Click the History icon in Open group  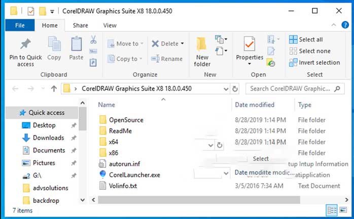pyautogui.click(x=271, y=63)
